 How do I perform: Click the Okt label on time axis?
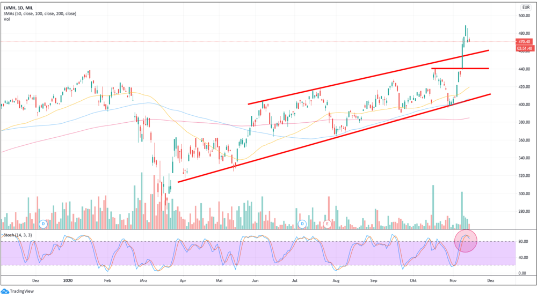[413, 280]
